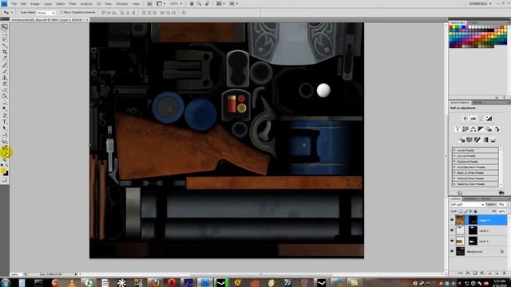Click the Zoom tool in application bar
This screenshot has height=287, width=511.
pyautogui.click(x=199, y=3)
